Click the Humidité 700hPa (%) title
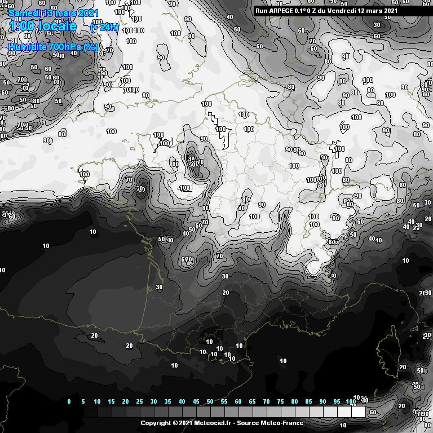The width and height of the screenshot is (433, 433). click(54, 47)
